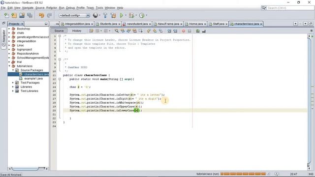
Task: Expand the Libraries node
Action: click(13, 87)
